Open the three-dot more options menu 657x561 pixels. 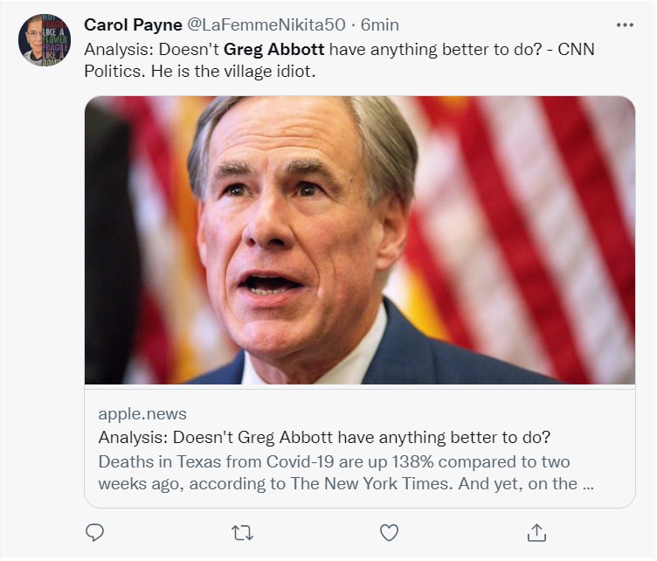click(x=624, y=24)
